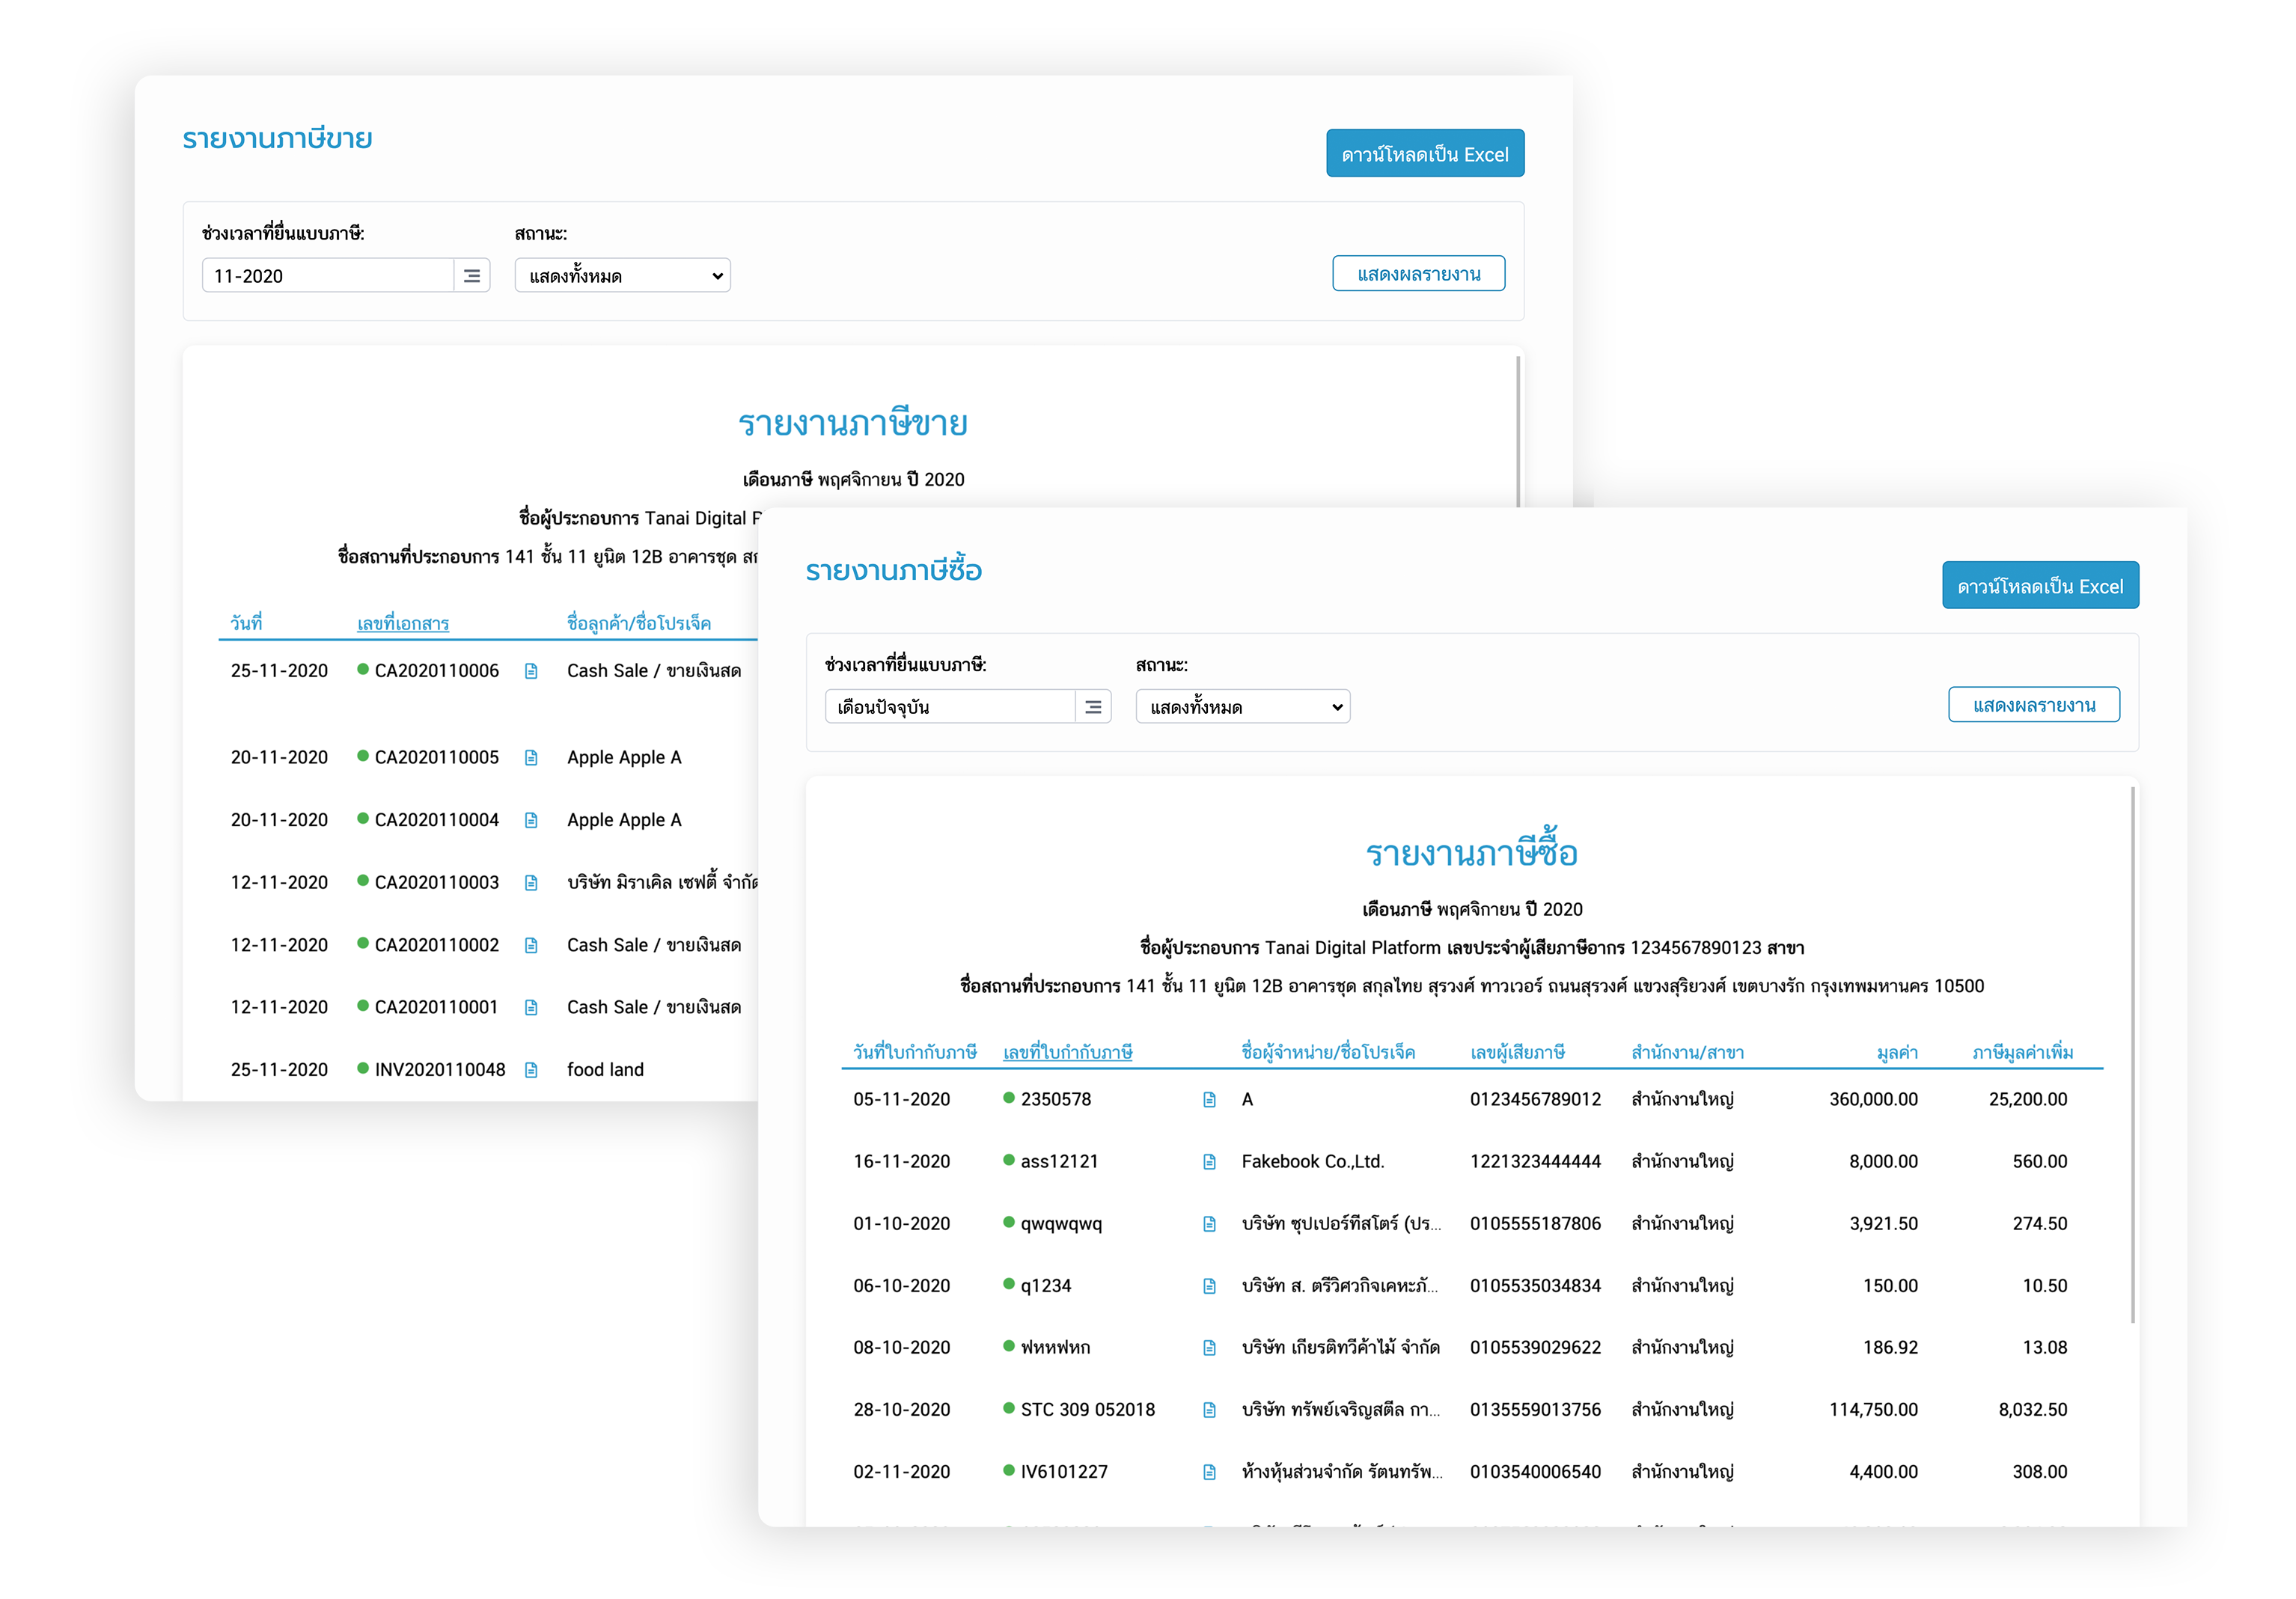Image resolution: width=2296 pixels, height=1599 pixels.
Task: Open period picker icon beside เดือนปัจจุบัน field
Action: pyautogui.click(x=1093, y=707)
